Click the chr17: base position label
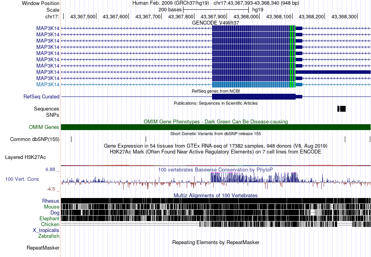The height and width of the screenshot is (257, 371). point(52,16)
